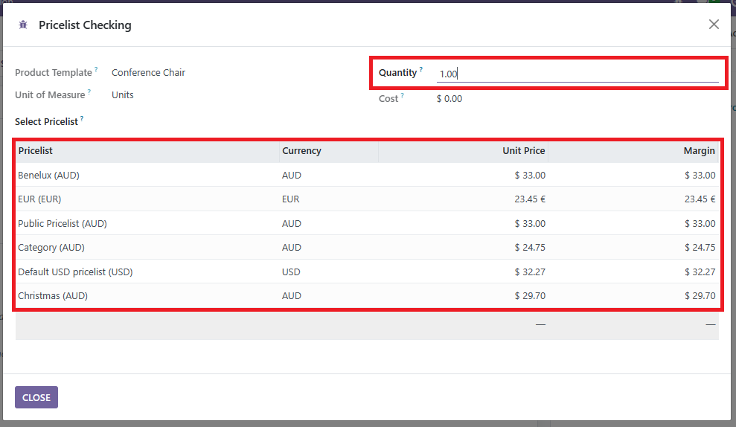The height and width of the screenshot is (427, 736).
Task: Select Default USD pricelist (USD) row
Action: coord(75,272)
